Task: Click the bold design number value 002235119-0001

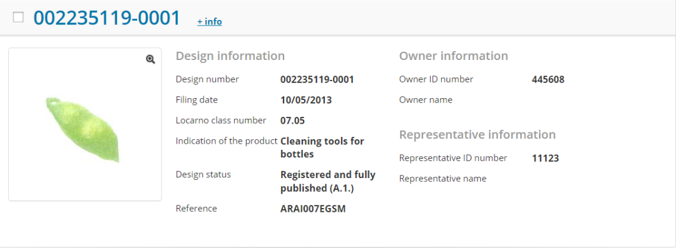Action: 317,80
